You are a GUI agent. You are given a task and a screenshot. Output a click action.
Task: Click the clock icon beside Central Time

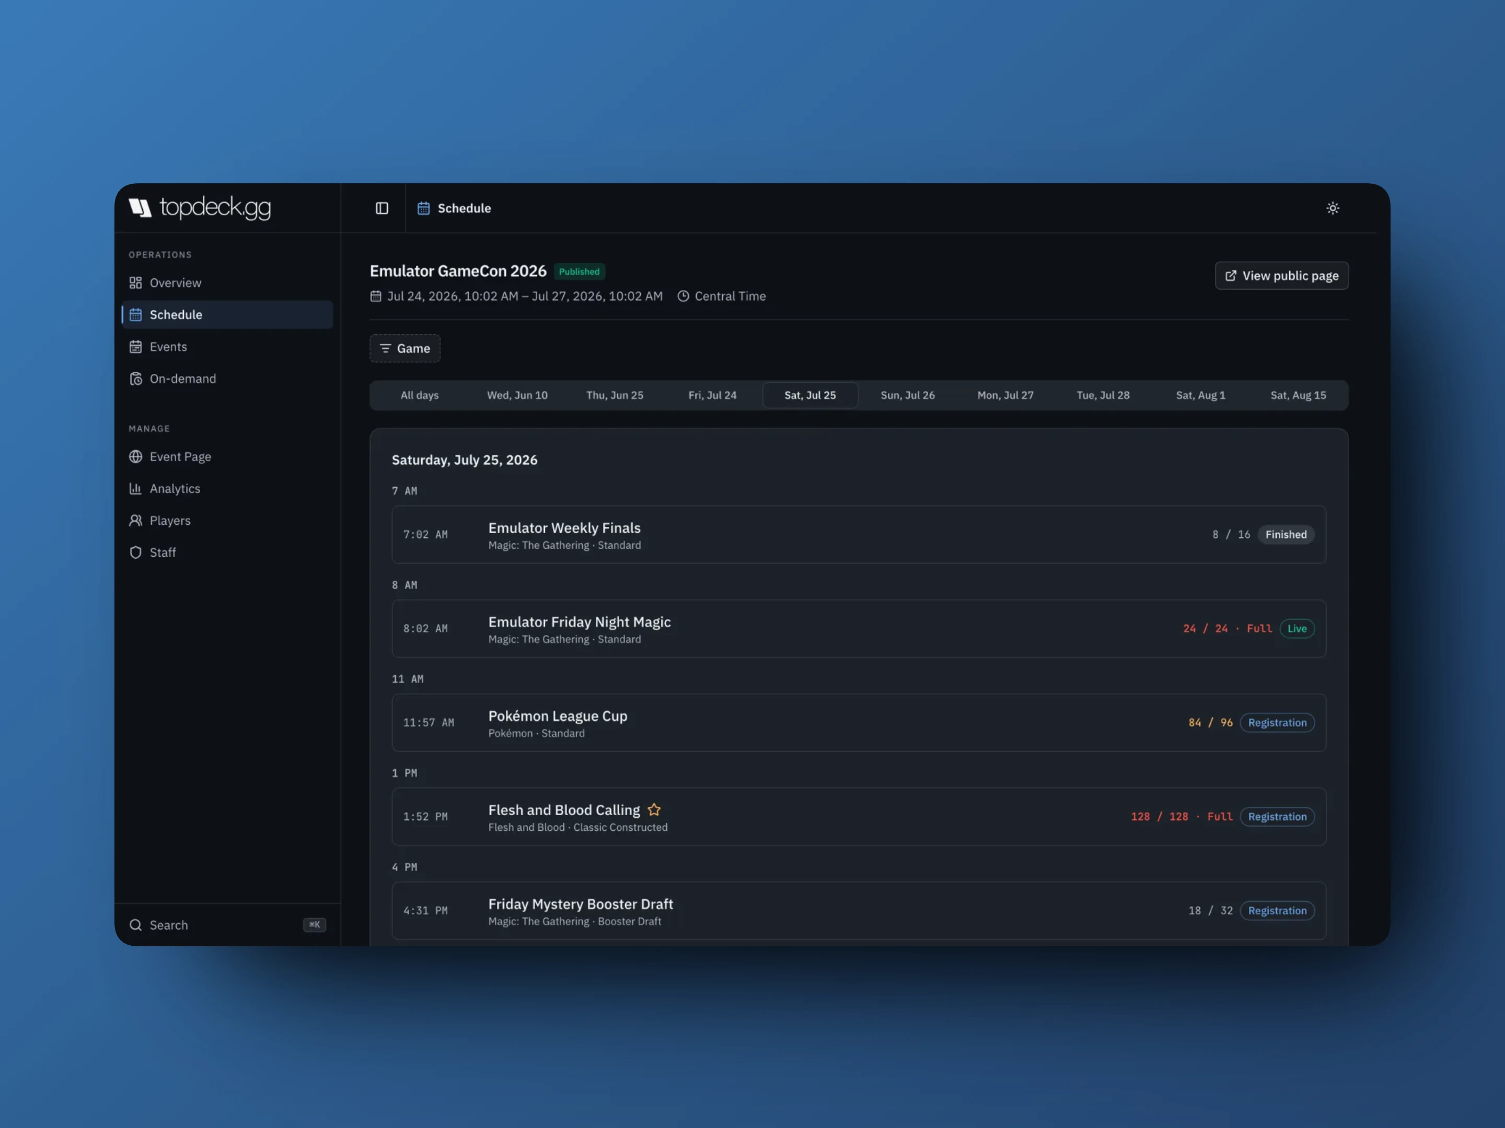click(x=683, y=297)
